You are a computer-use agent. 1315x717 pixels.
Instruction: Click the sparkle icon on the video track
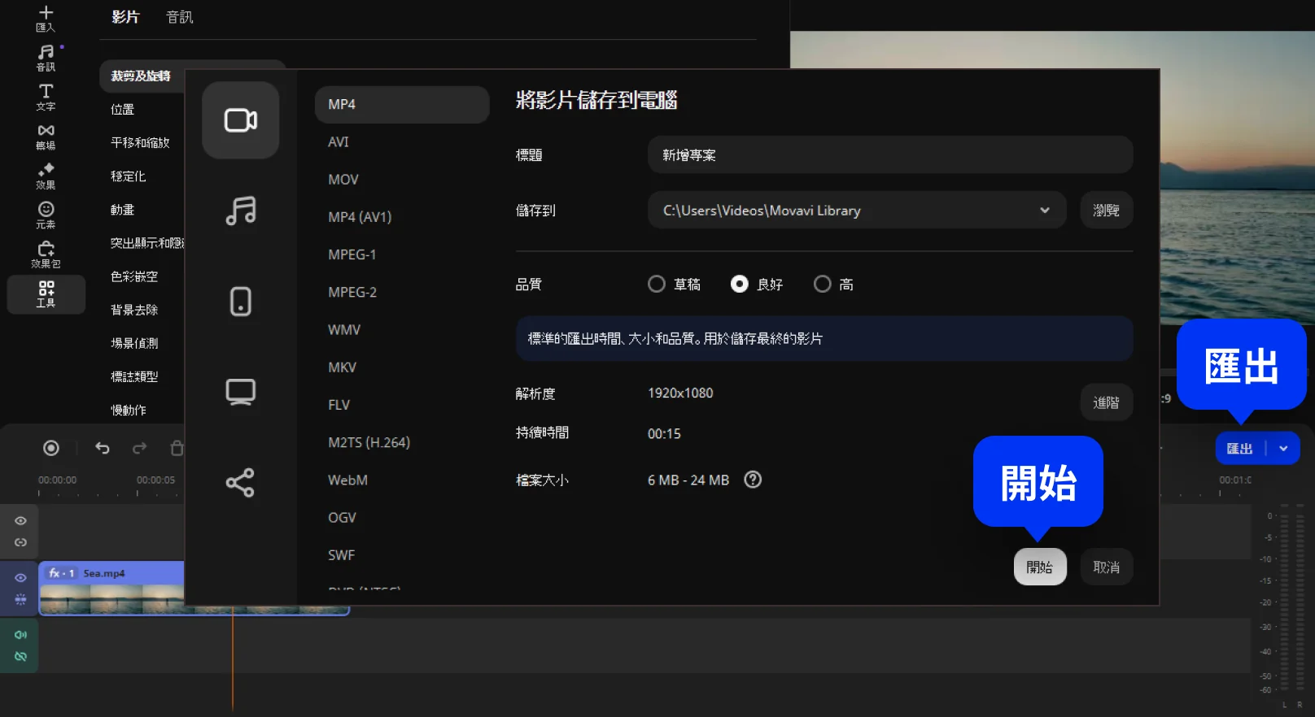coord(20,599)
